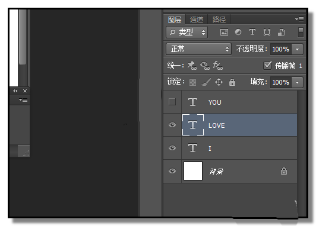Open the fill slider dropdown arrow
This screenshot has height=226, width=316.
tap(297, 82)
